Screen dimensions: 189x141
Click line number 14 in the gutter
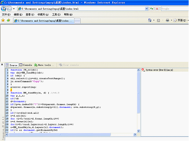click(7, 107)
